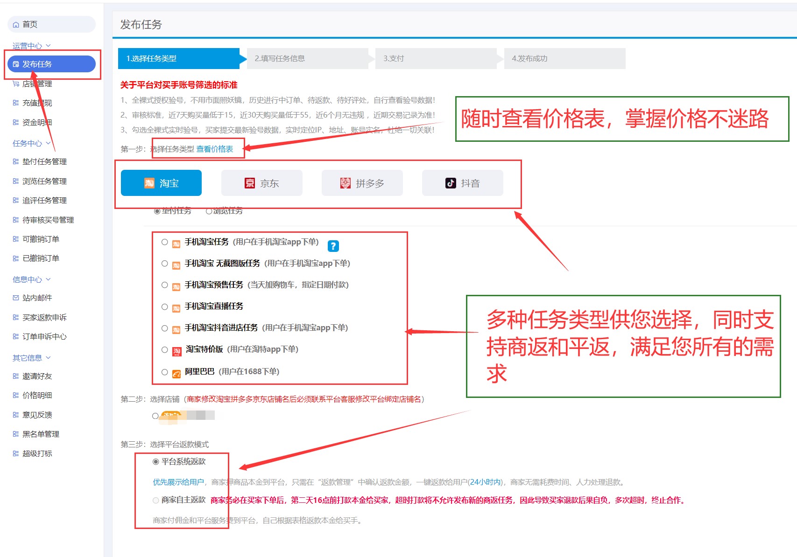The height and width of the screenshot is (557, 797).
Task: Select 手机淘宝抖音进店任务 radio button
Action: coord(165,328)
